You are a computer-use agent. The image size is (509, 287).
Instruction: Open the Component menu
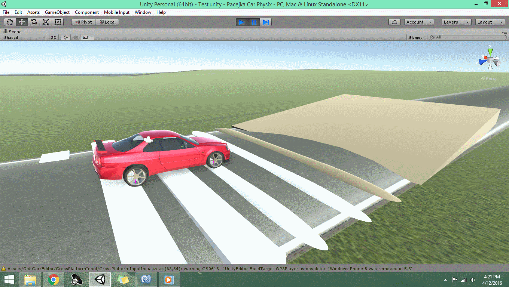pyautogui.click(x=87, y=12)
